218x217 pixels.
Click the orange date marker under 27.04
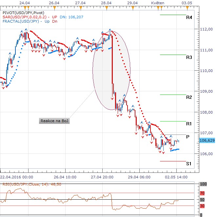pyautogui.click(x=79, y=6)
